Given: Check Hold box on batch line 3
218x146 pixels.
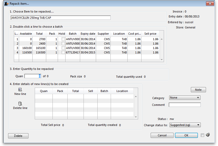Looking at the screenshot, I should pyautogui.click(x=63, y=48).
